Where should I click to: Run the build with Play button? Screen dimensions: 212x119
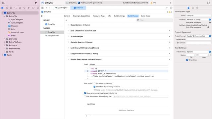point(36,3)
